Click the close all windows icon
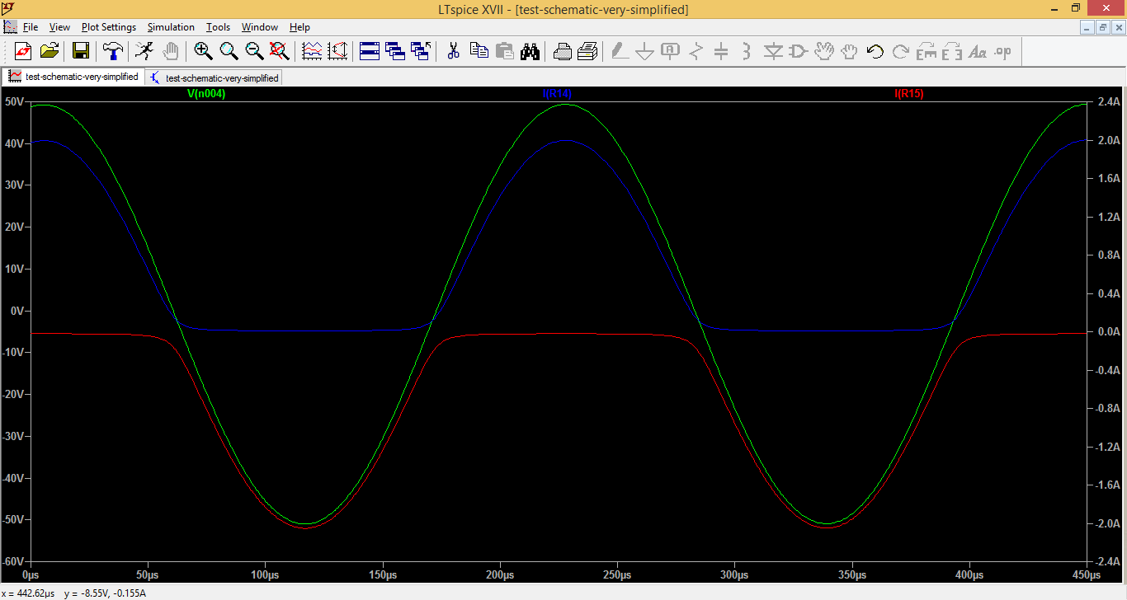1127x600 pixels. 421,51
